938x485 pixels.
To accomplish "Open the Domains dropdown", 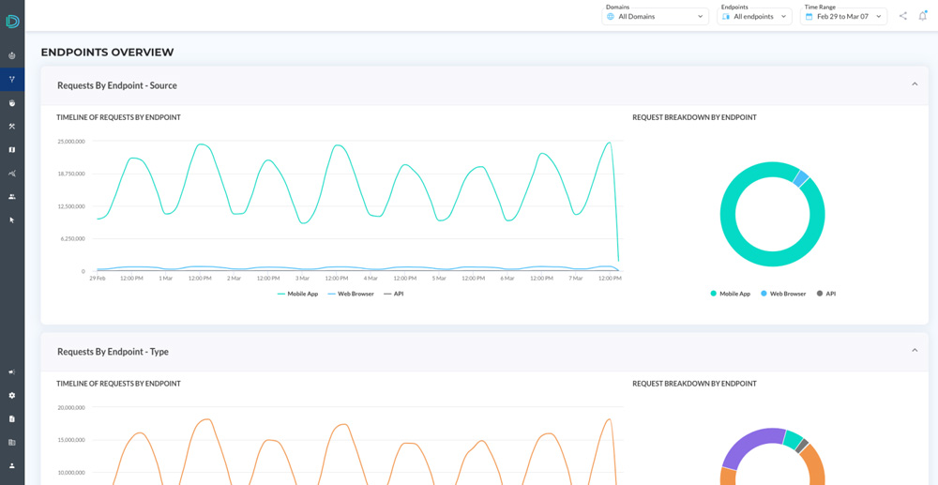I will [655, 16].
